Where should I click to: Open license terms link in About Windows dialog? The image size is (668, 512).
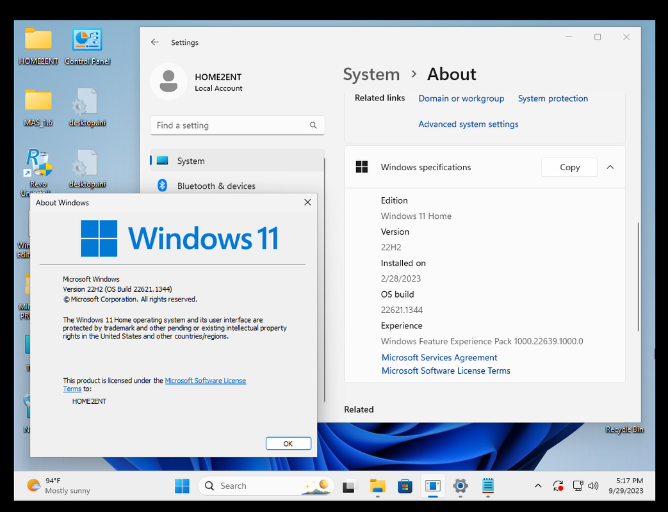pos(206,381)
